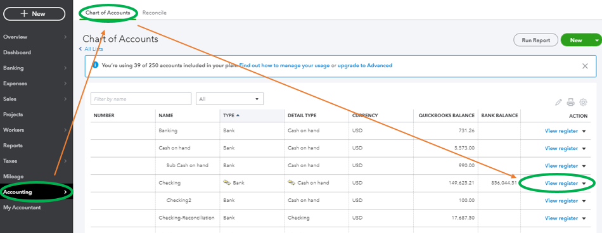Click the bank feed icon beside Checking detail type
The width and height of the screenshot is (602, 233).
click(291, 183)
